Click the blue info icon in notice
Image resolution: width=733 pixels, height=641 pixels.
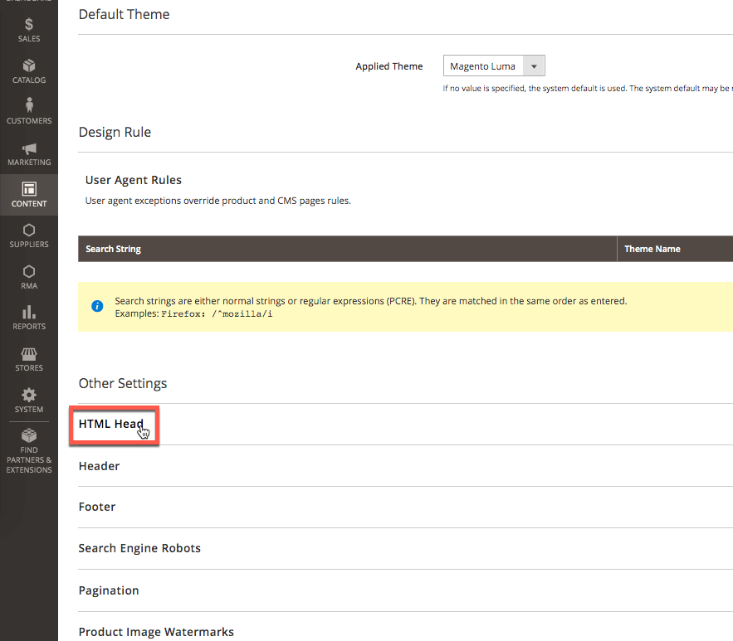97,306
